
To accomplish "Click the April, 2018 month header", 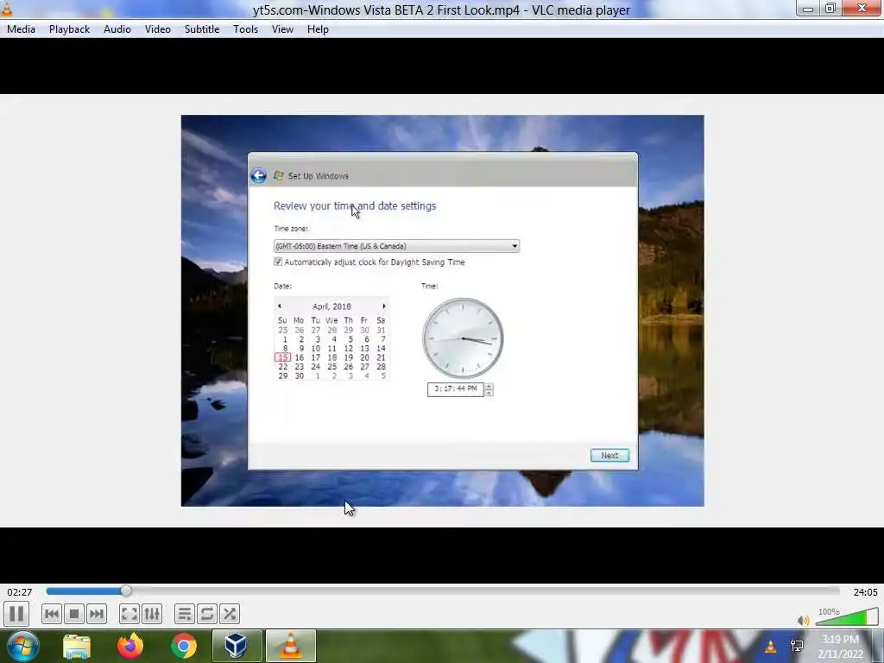I will [331, 306].
